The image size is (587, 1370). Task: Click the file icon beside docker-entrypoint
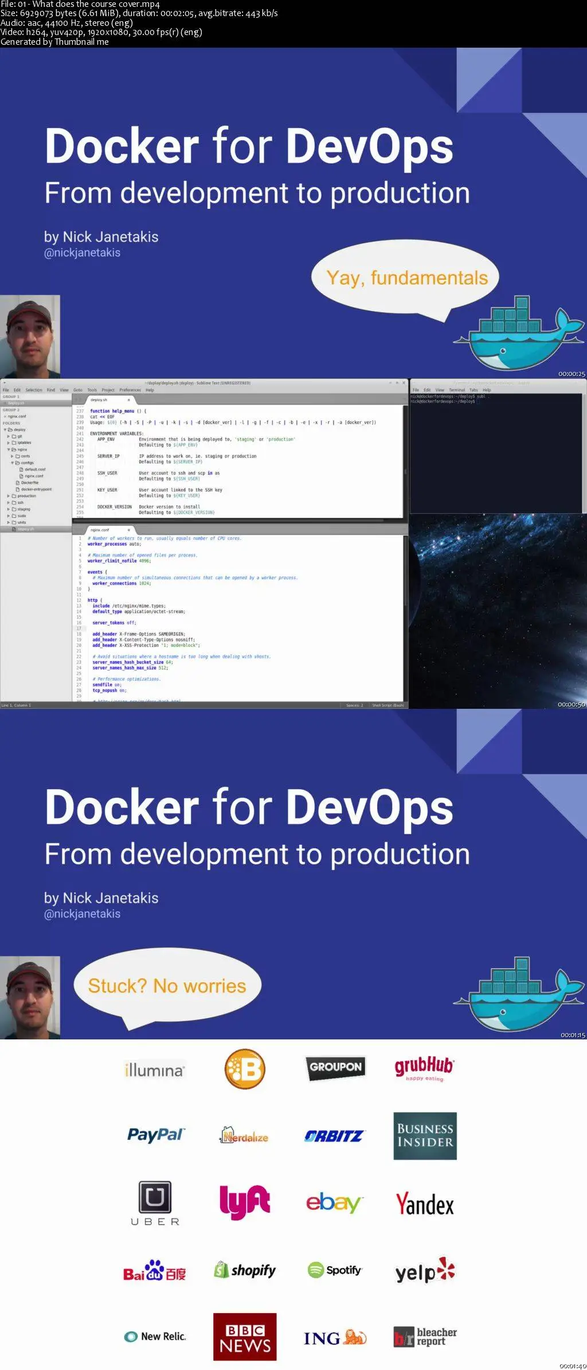[18, 489]
